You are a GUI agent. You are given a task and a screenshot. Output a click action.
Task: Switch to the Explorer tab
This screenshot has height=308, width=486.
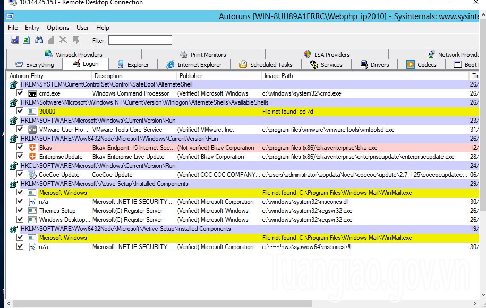133,65
